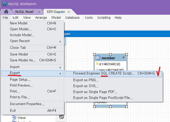Image resolution: width=170 pixels, height=122 pixels.
Task: Collapse the member table with its triangle
Action: 124,58
